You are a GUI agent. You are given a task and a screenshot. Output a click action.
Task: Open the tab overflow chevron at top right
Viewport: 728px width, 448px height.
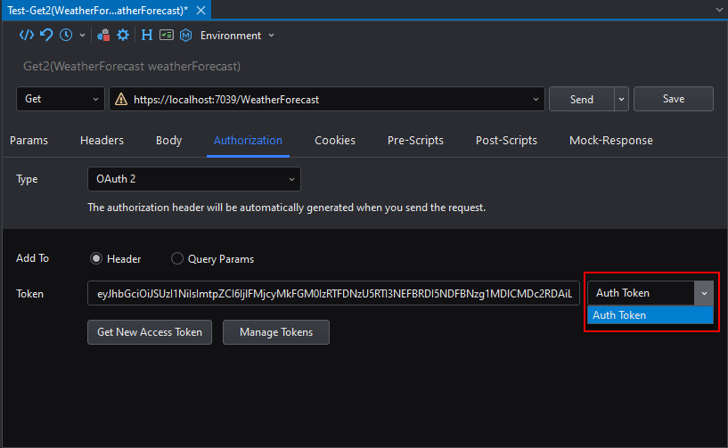719,10
